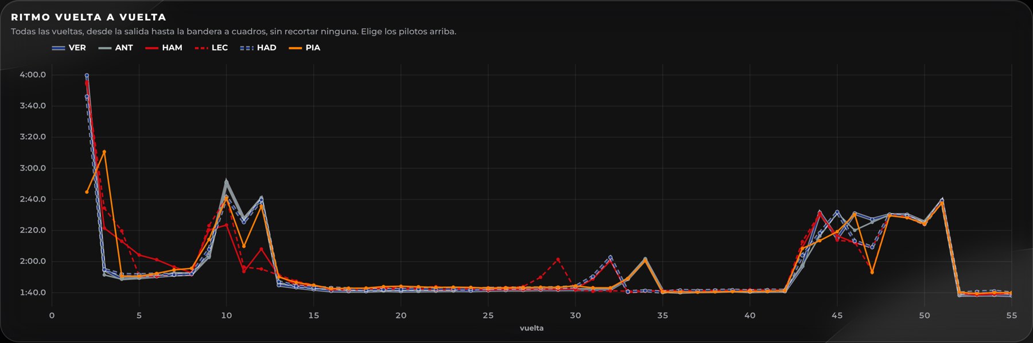Screen dimensions: 1033x343
Task: Click the x-axis tick label 20
Action: coord(401,316)
